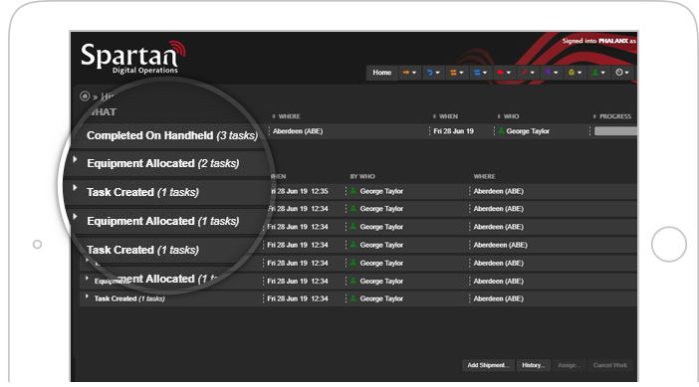Open the orange arrow menu in toolbar
This screenshot has width=699, height=387.
(409, 73)
